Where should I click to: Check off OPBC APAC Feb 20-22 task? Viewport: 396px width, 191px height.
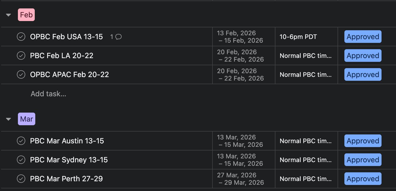21,75
